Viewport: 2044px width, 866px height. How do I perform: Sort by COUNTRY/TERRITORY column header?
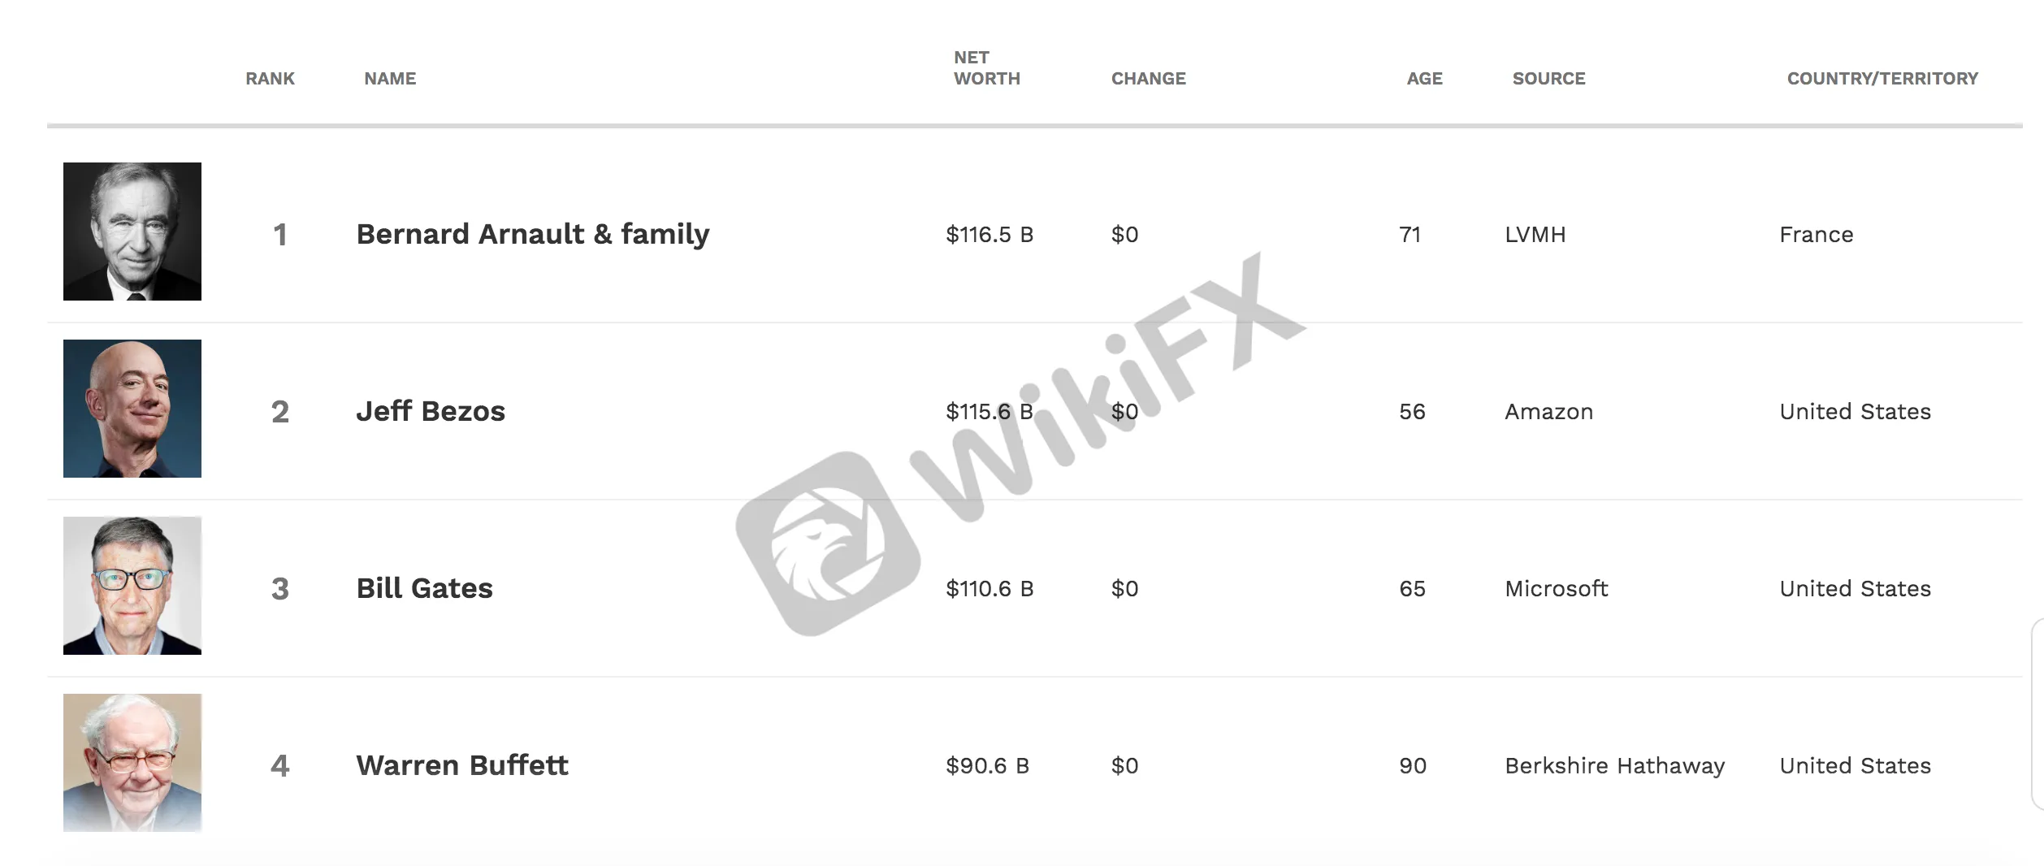[1882, 79]
